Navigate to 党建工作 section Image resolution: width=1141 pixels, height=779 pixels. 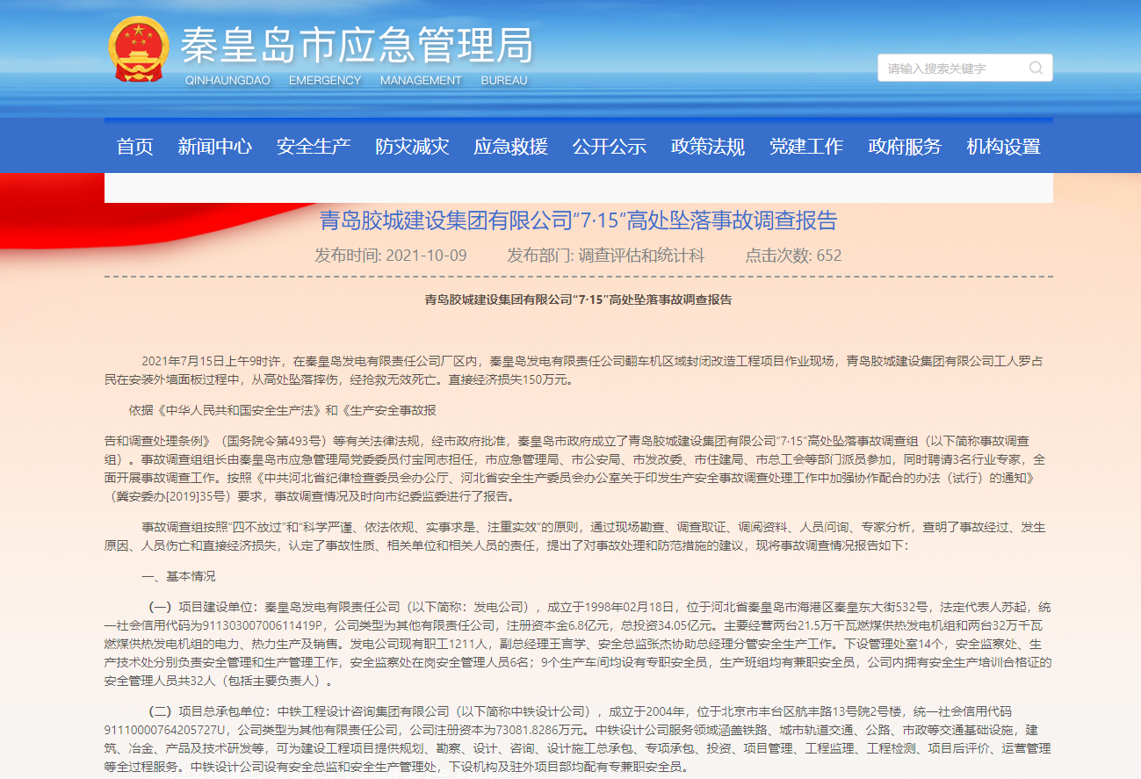click(x=805, y=147)
